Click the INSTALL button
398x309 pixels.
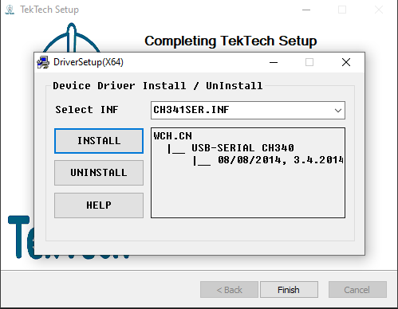(99, 141)
